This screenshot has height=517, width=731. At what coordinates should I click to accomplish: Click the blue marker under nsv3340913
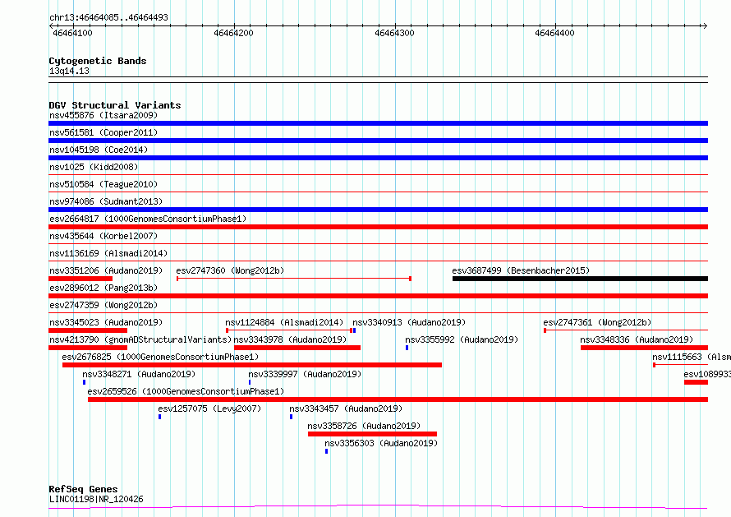354,330
